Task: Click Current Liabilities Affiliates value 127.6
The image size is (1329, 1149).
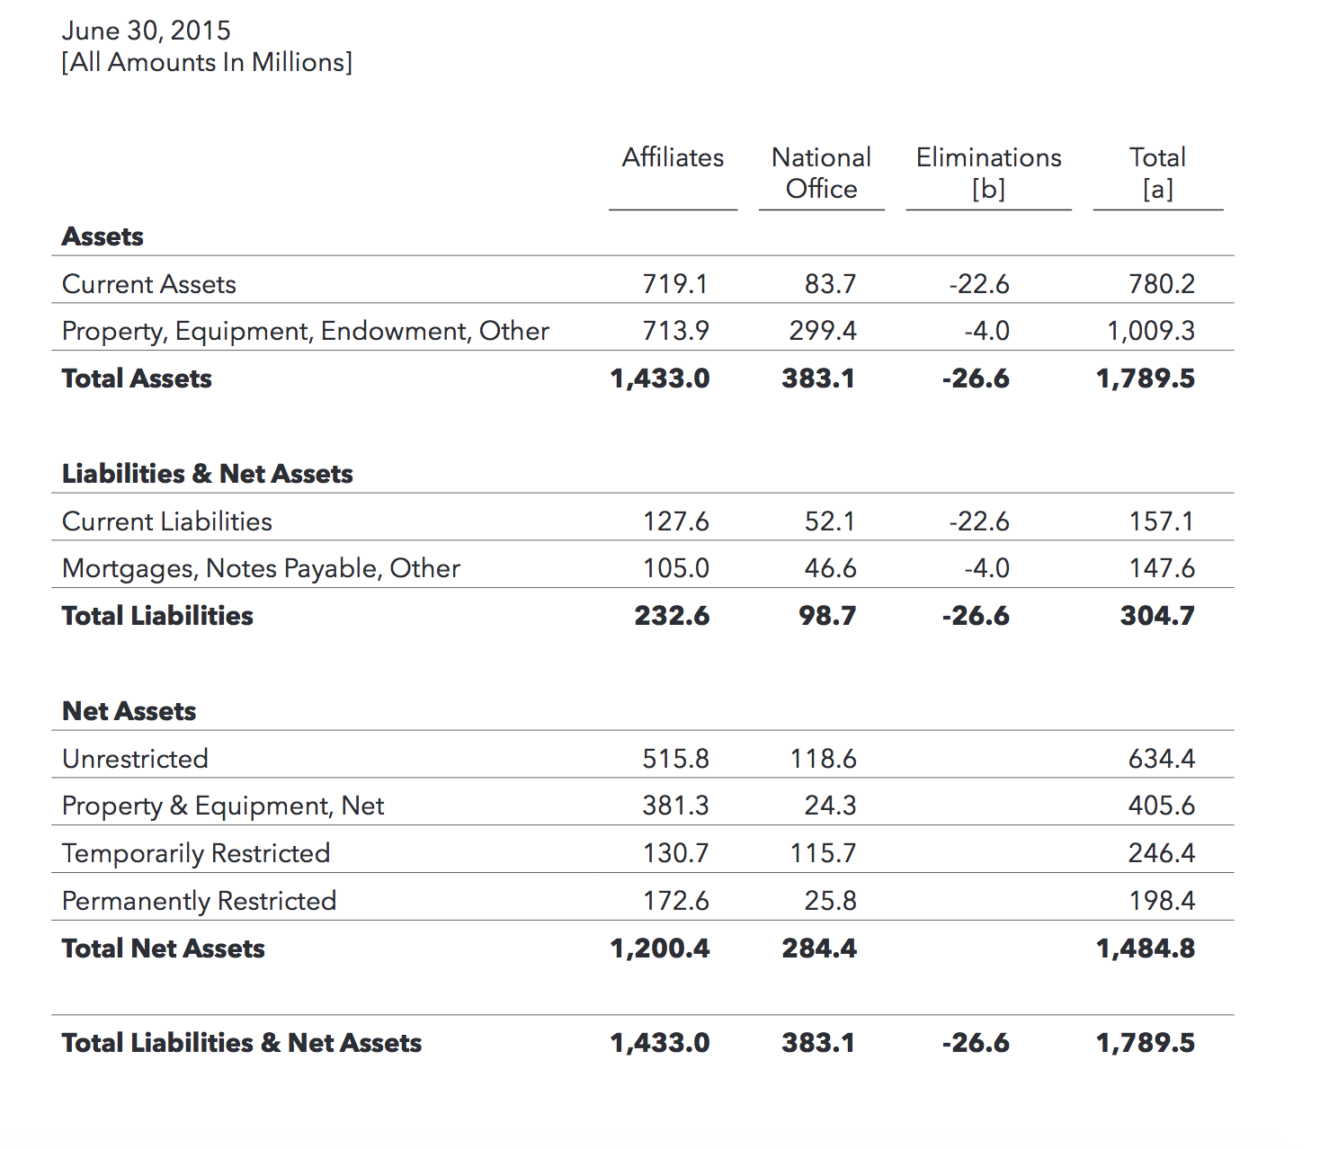Action: pyautogui.click(x=675, y=521)
